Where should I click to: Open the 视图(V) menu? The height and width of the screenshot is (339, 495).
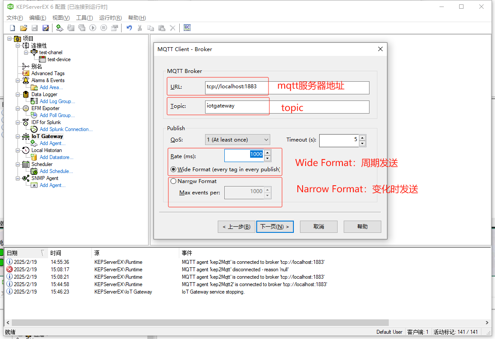[x=61, y=18]
